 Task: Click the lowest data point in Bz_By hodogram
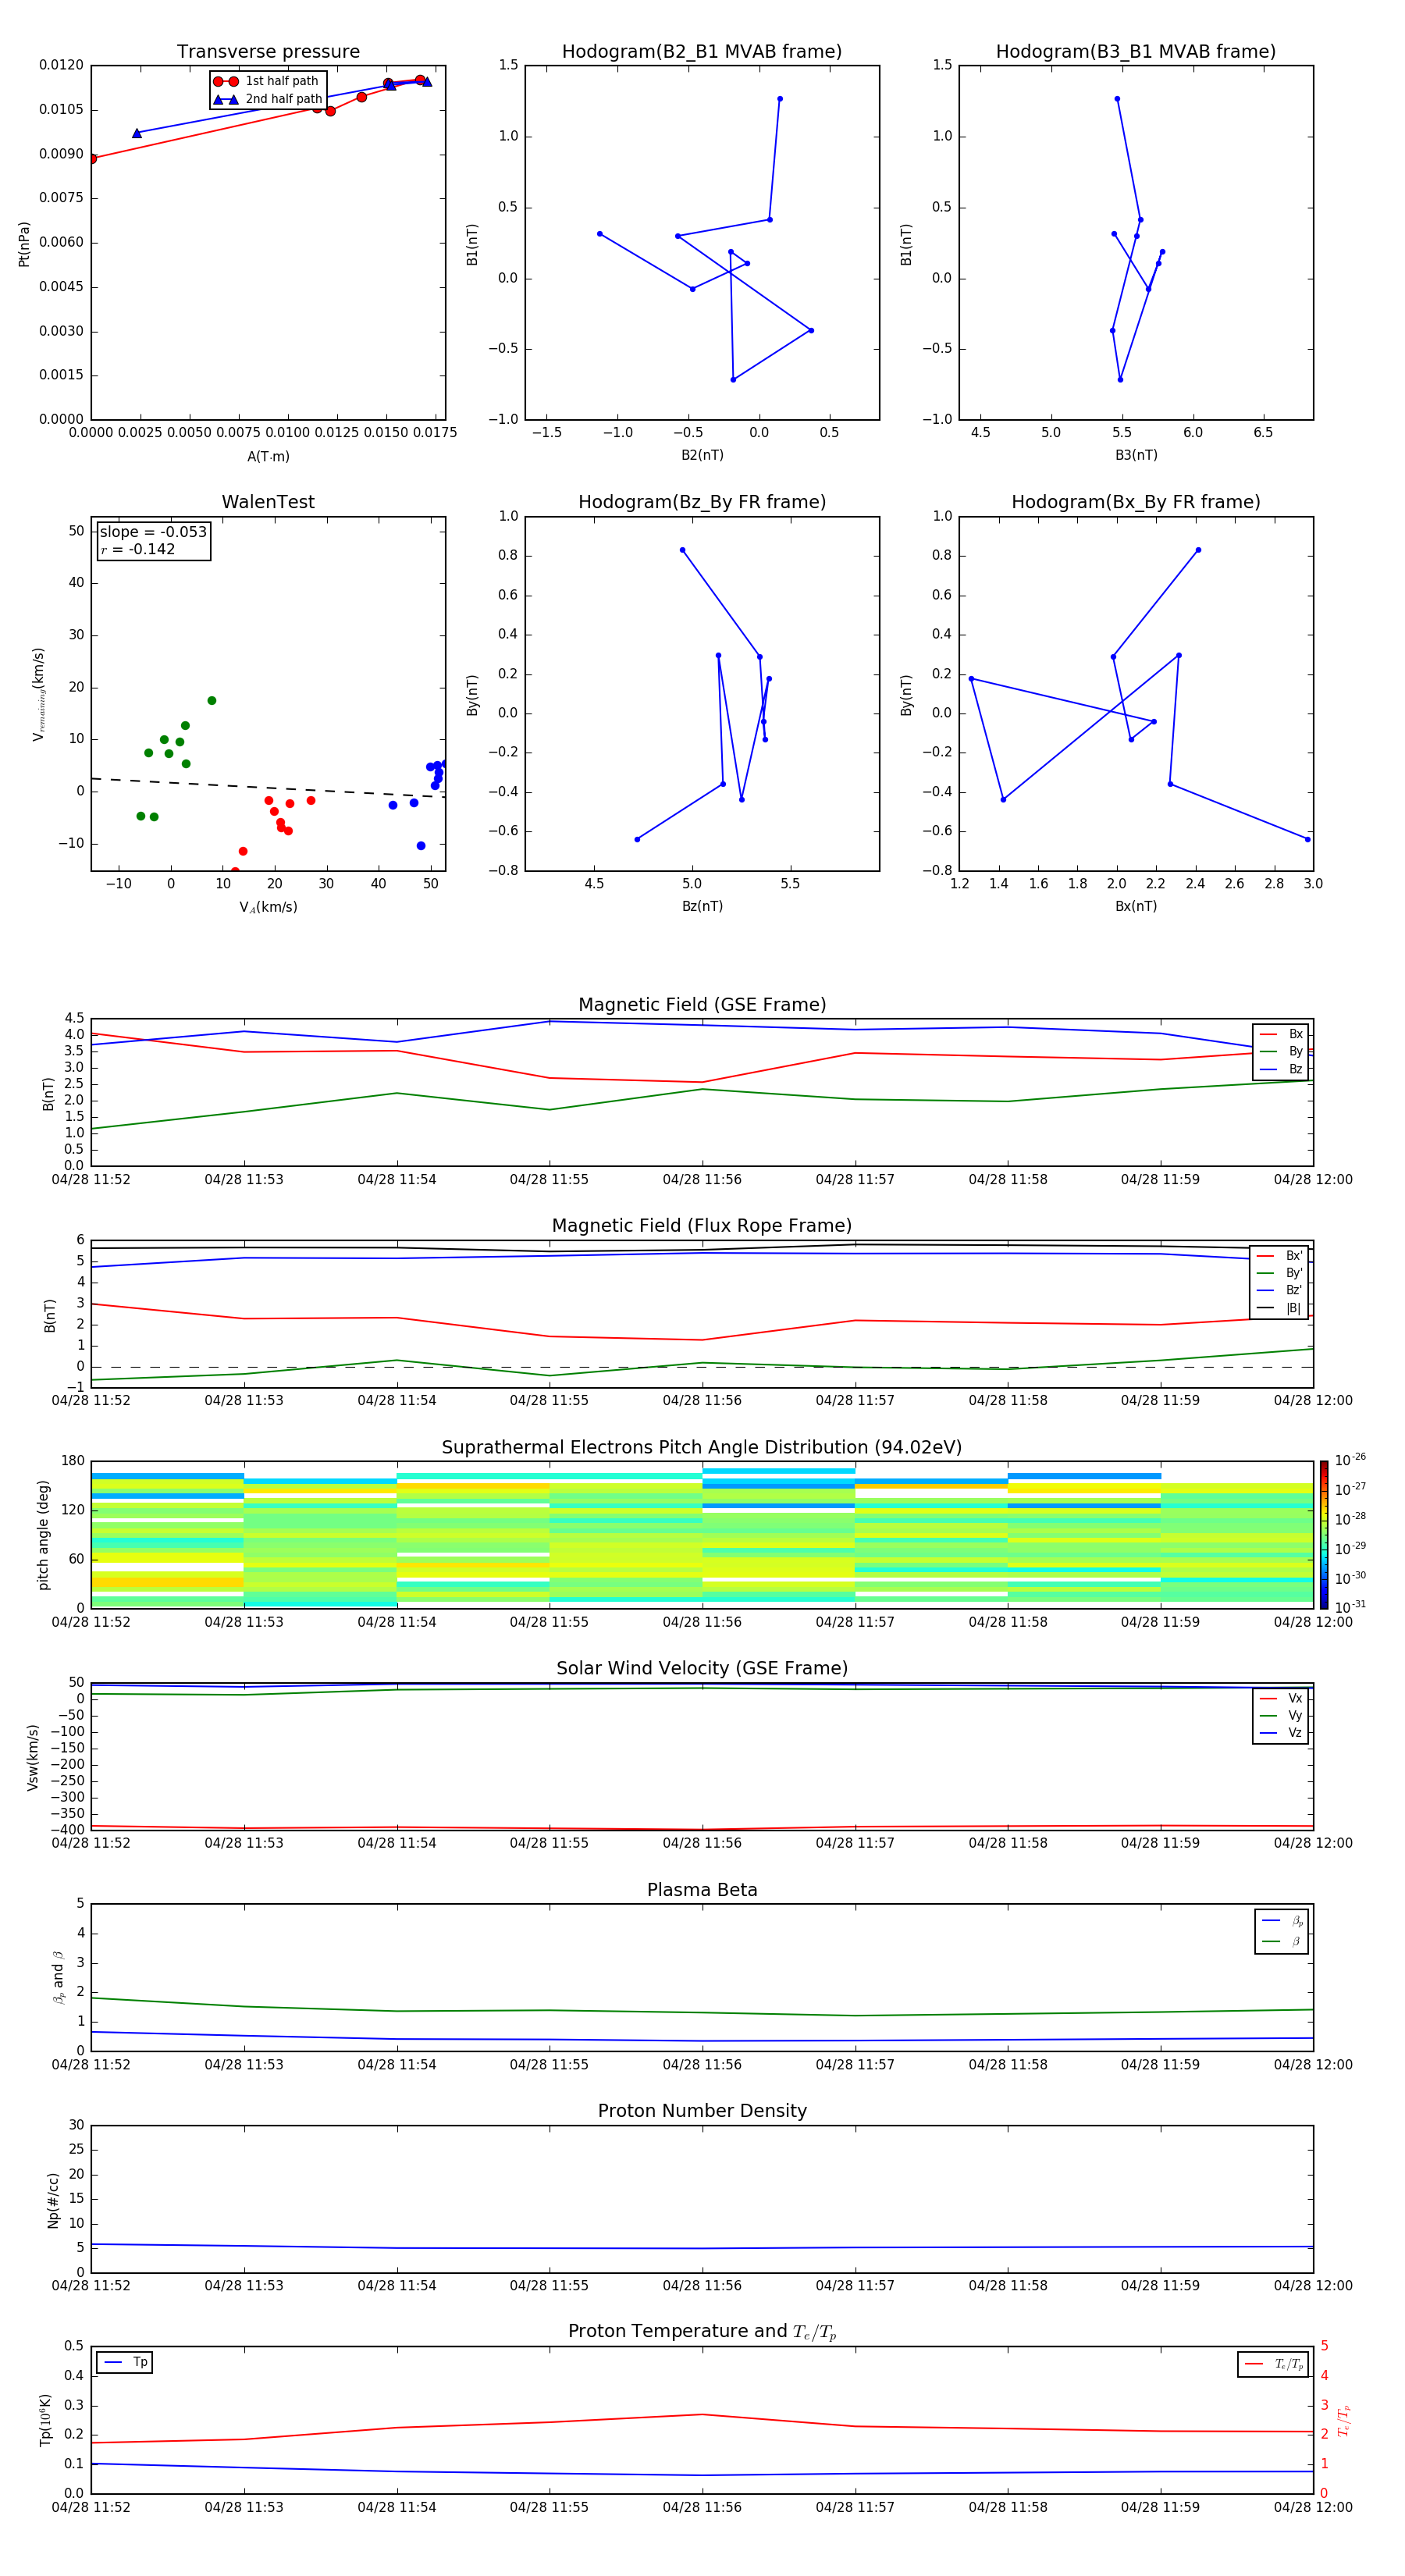click(637, 839)
